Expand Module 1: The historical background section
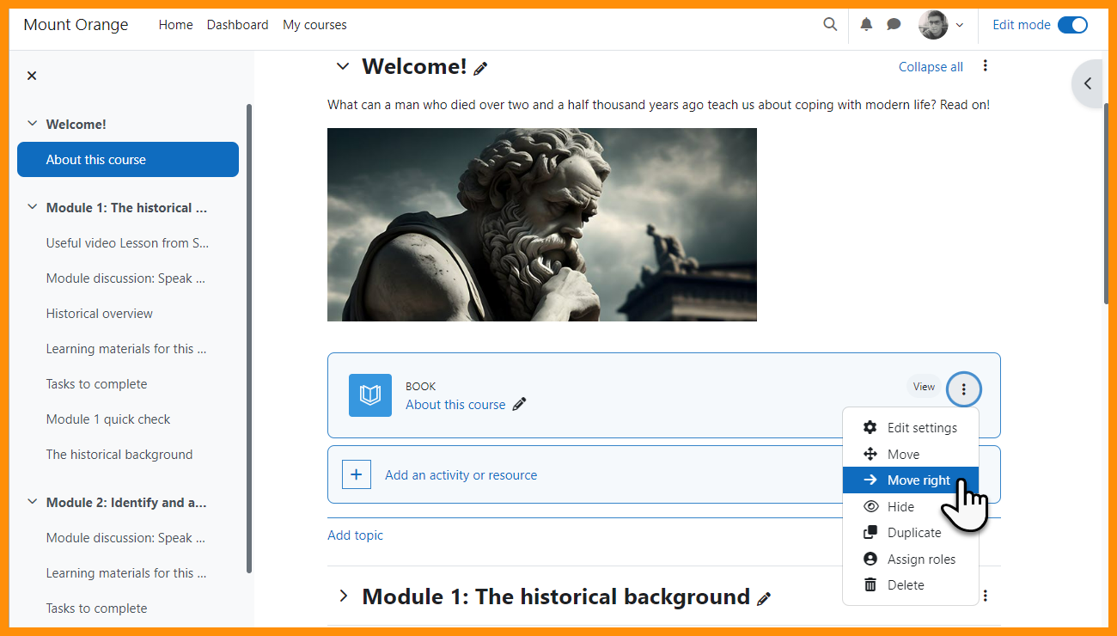The height and width of the screenshot is (636, 1117). (x=343, y=596)
